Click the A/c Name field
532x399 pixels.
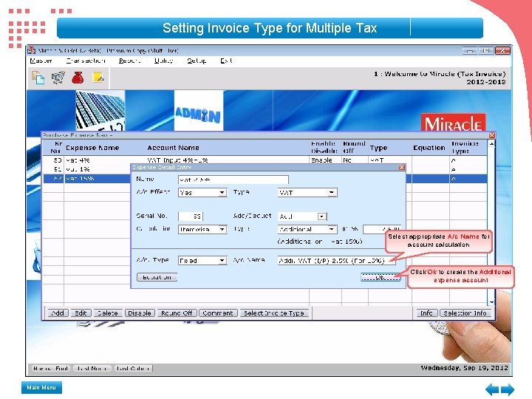pos(336,261)
